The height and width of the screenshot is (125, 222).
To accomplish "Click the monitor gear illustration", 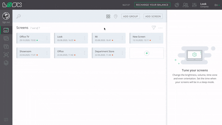I will tap(195, 55).
